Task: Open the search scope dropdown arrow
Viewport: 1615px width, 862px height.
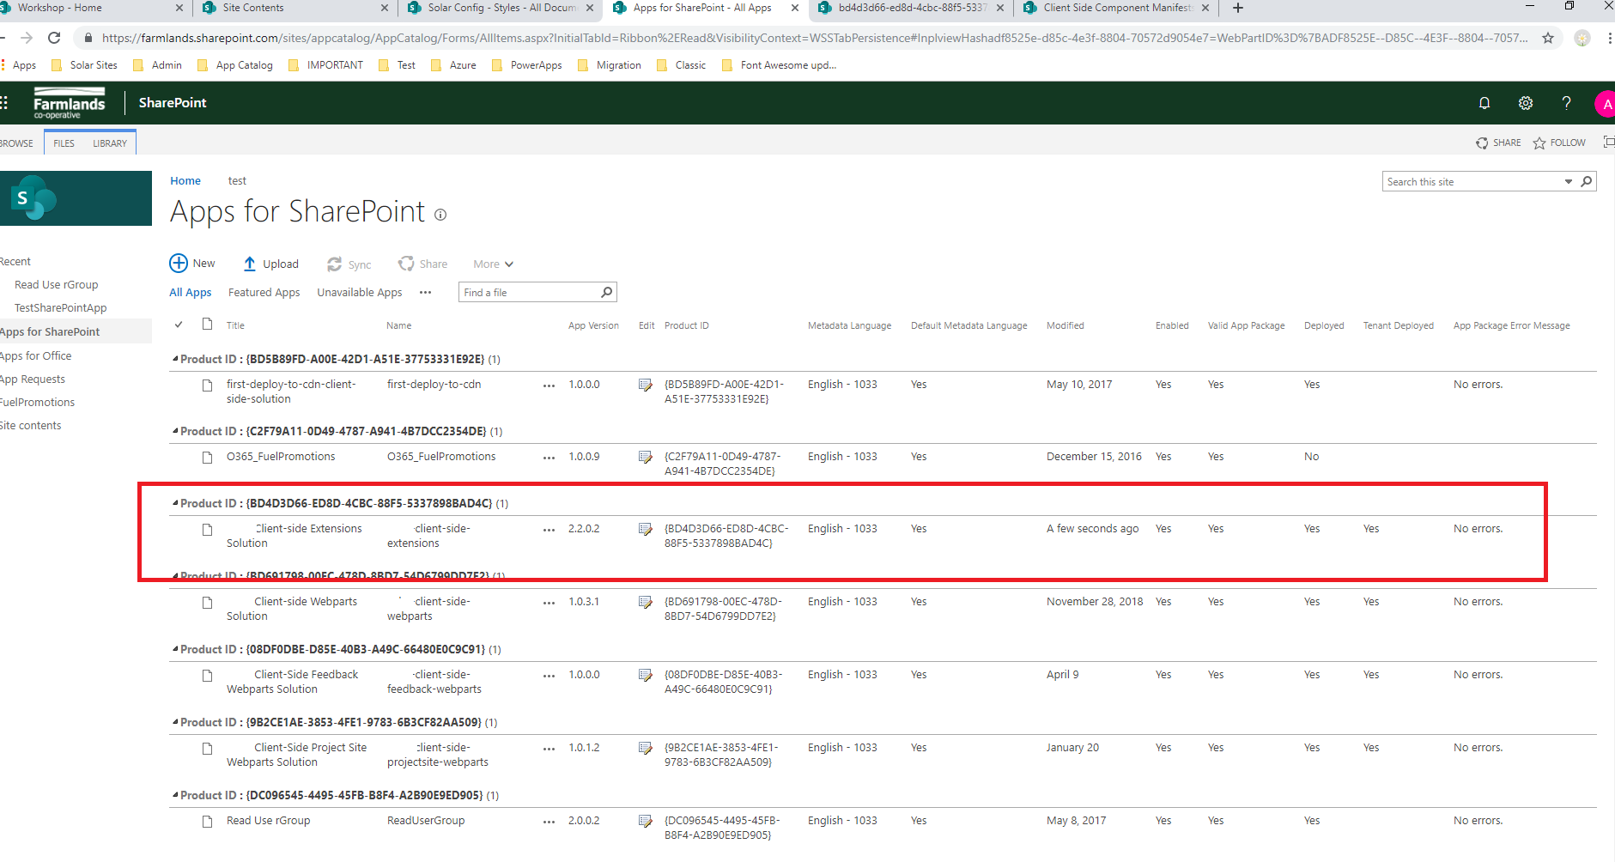Action: pos(1568,181)
